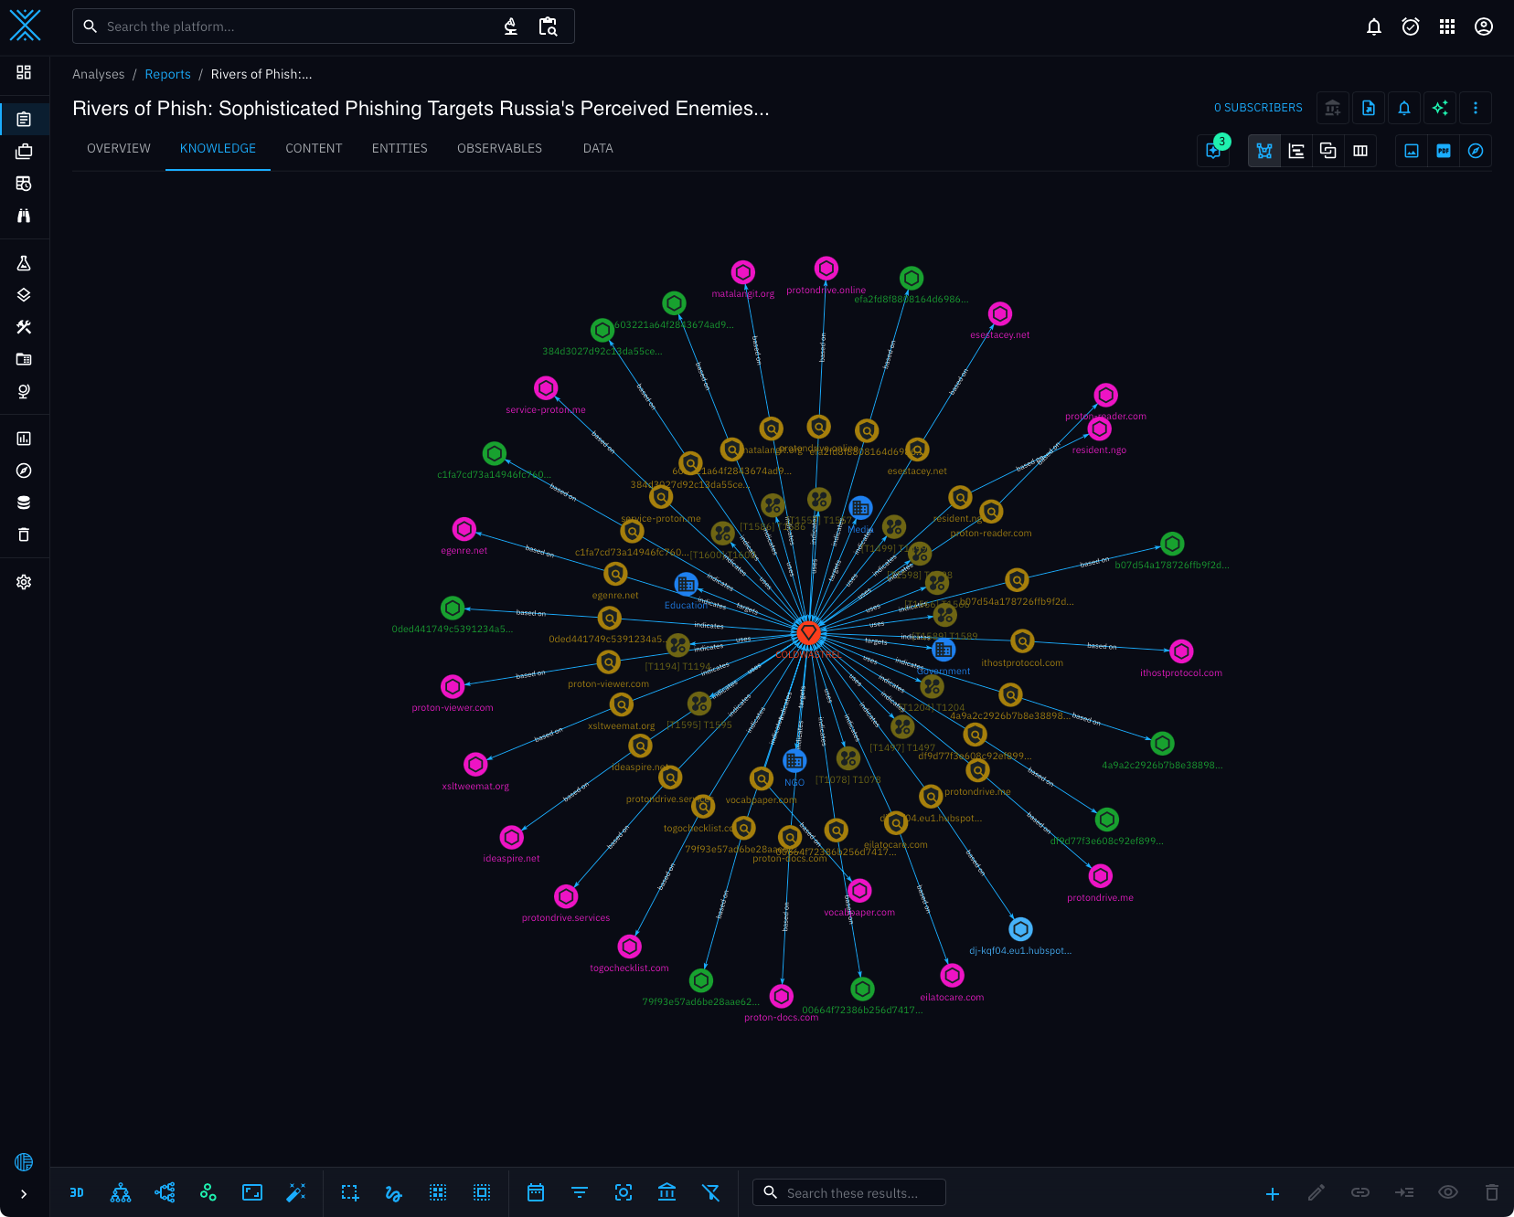Click the export file icon in the report header
This screenshot has width=1514, height=1217.
point(1369,108)
